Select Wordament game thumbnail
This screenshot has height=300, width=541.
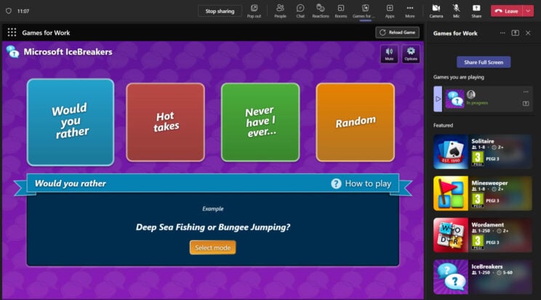tap(451, 235)
